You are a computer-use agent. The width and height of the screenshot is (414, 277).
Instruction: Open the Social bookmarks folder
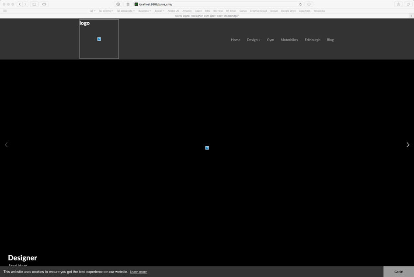[x=160, y=11]
